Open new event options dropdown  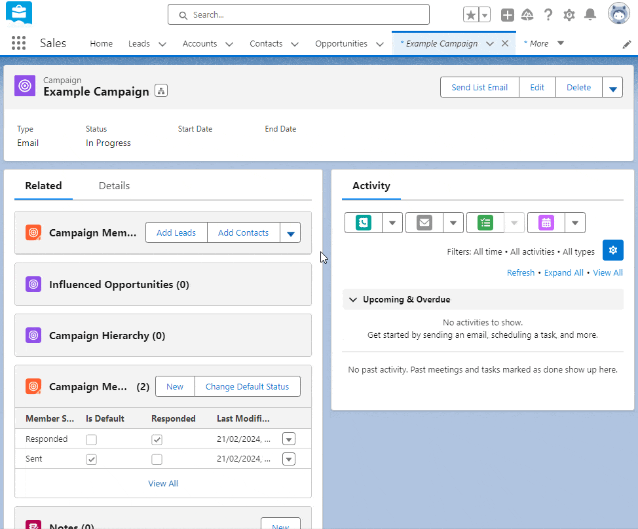click(575, 223)
